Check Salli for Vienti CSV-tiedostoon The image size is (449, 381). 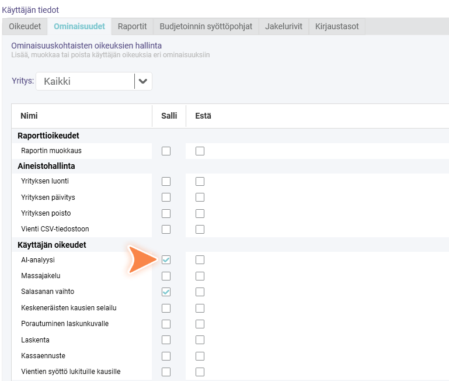166,229
